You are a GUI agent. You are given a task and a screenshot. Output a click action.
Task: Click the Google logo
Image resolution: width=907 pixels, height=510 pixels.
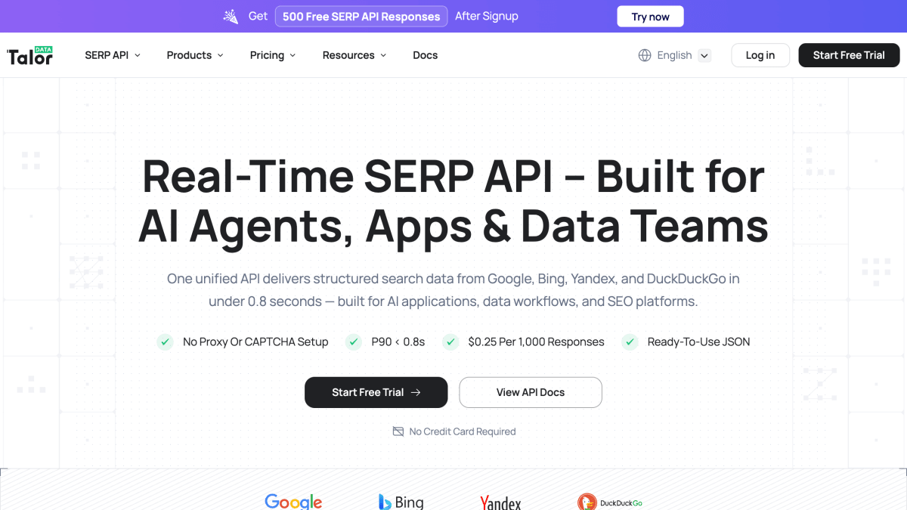click(293, 502)
